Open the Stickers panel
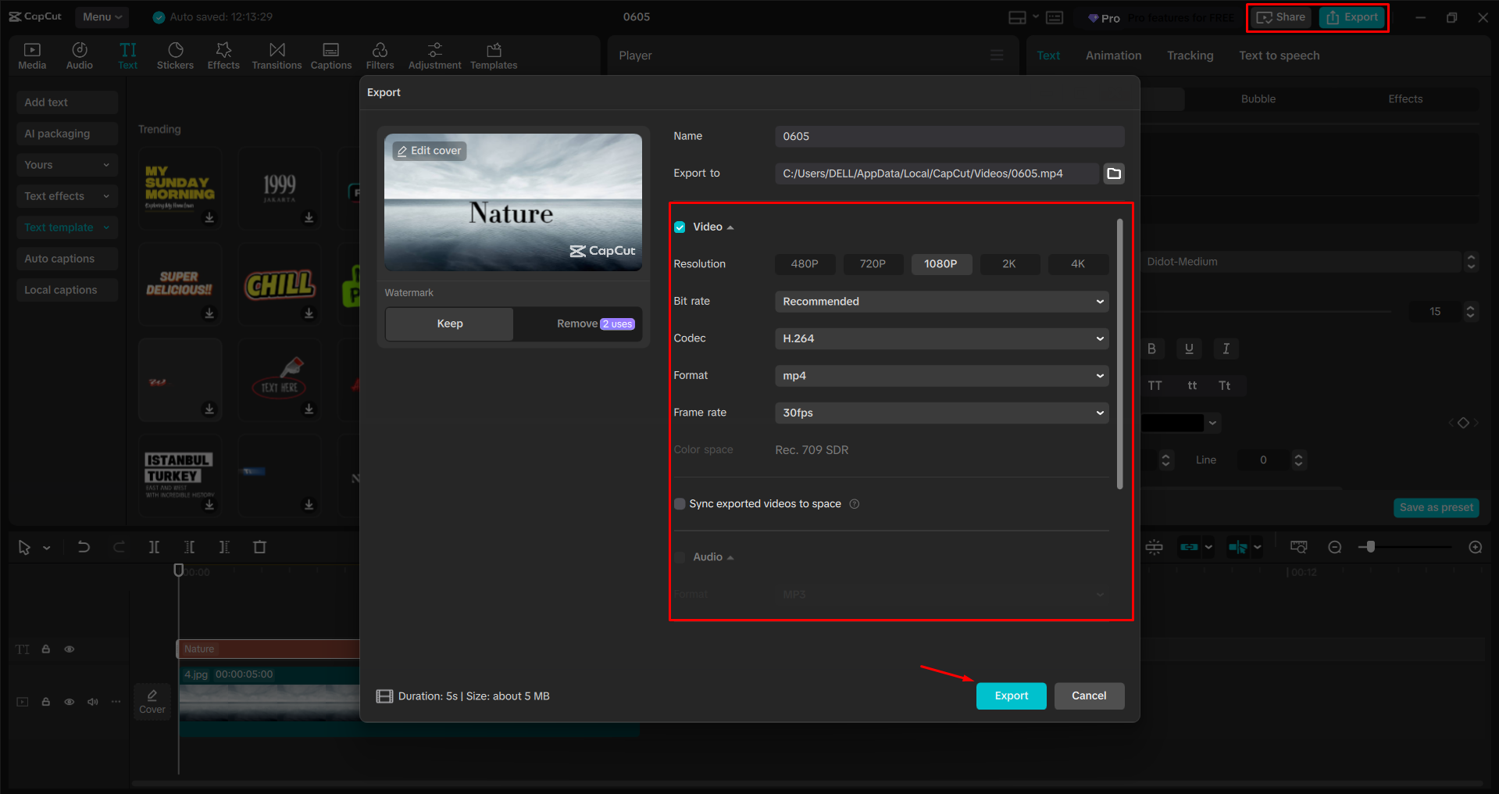This screenshot has height=794, width=1499. (x=175, y=55)
